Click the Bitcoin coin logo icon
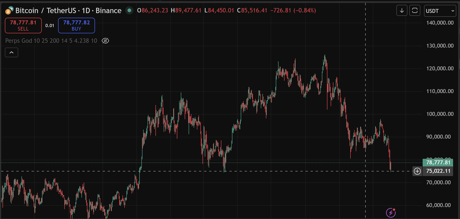The width and height of the screenshot is (460, 219). click(9, 10)
